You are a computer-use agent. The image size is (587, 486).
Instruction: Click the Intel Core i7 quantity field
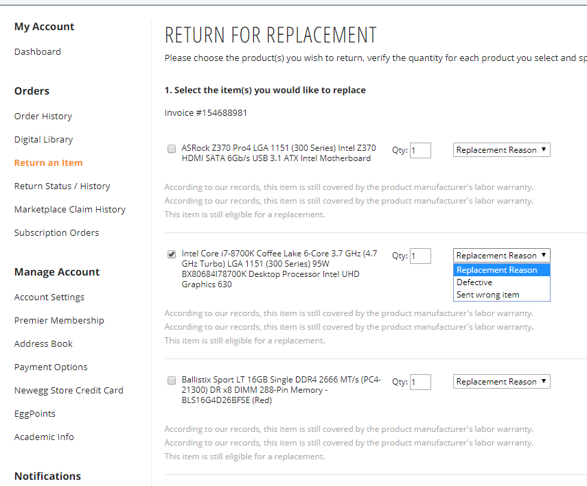tap(420, 256)
